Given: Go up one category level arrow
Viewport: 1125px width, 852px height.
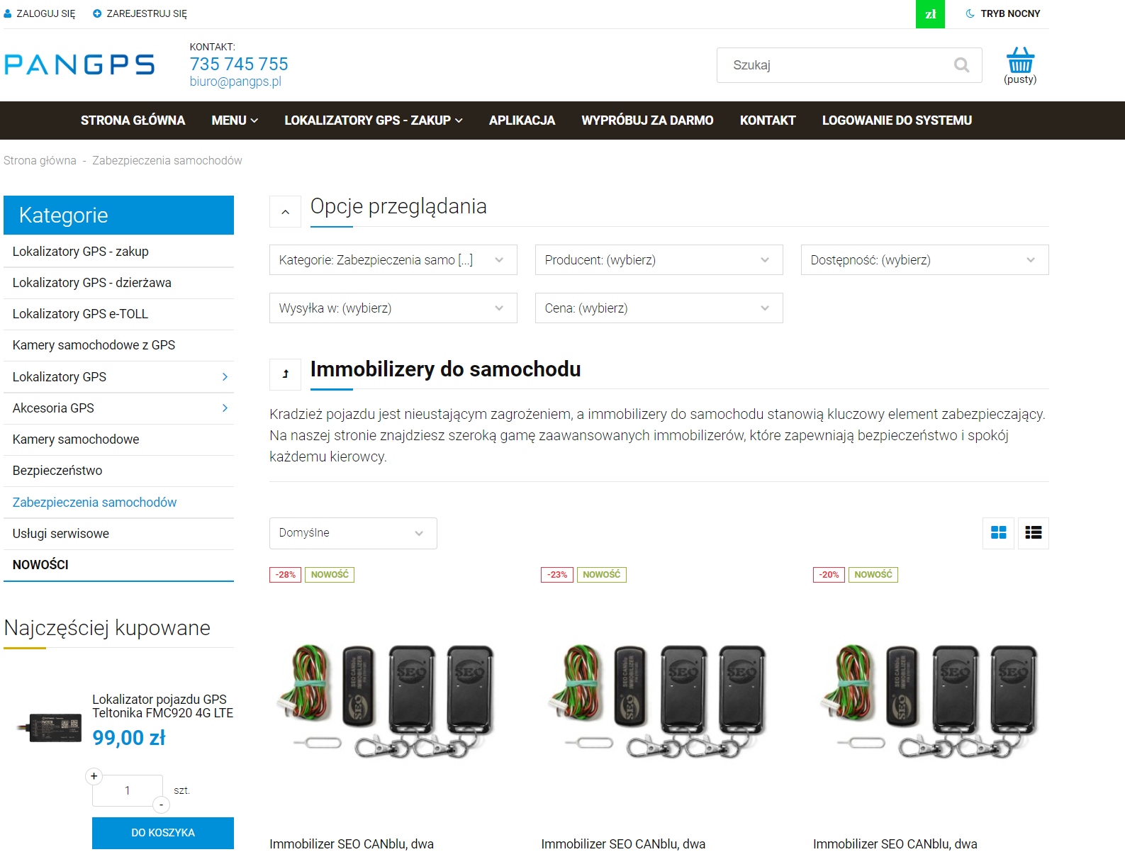Looking at the screenshot, I should (286, 374).
